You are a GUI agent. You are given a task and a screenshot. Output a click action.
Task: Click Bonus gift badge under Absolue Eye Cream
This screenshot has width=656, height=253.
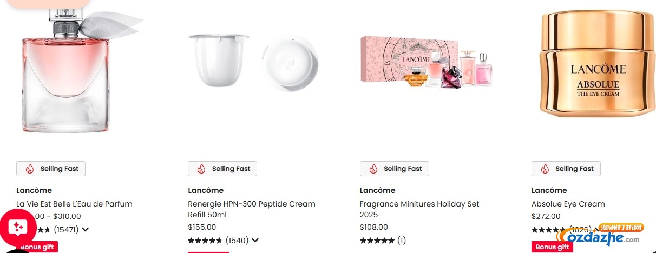pyautogui.click(x=552, y=247)
